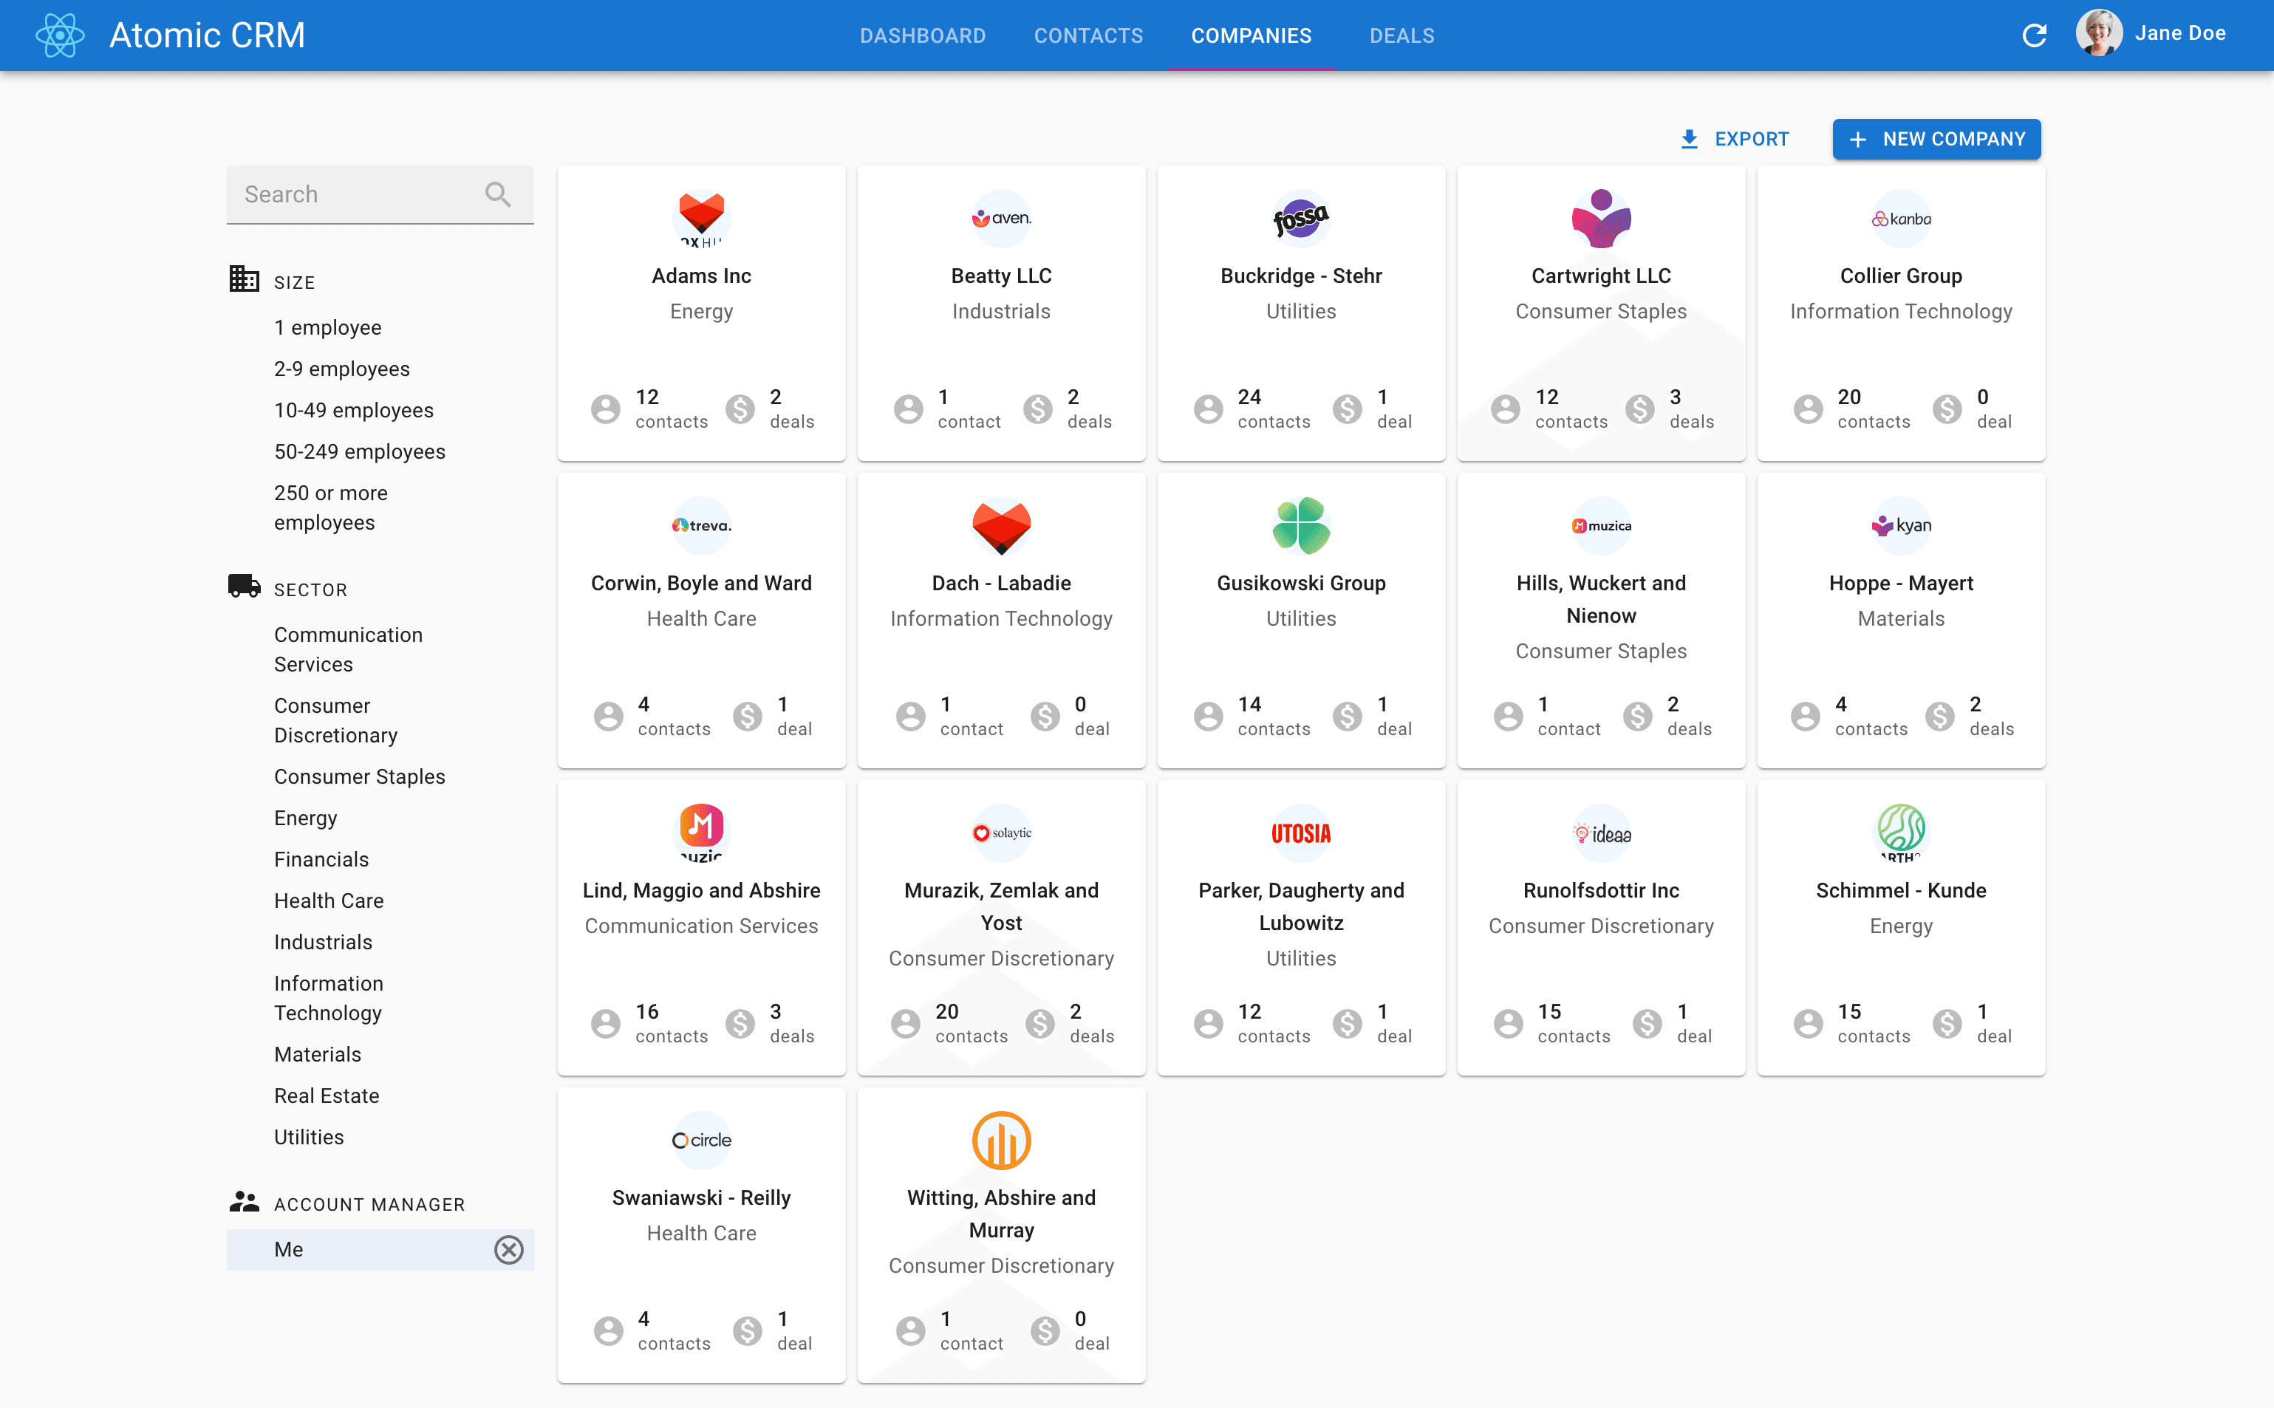
Task: Click the export download icon
Action: (x=1690, y=138)
